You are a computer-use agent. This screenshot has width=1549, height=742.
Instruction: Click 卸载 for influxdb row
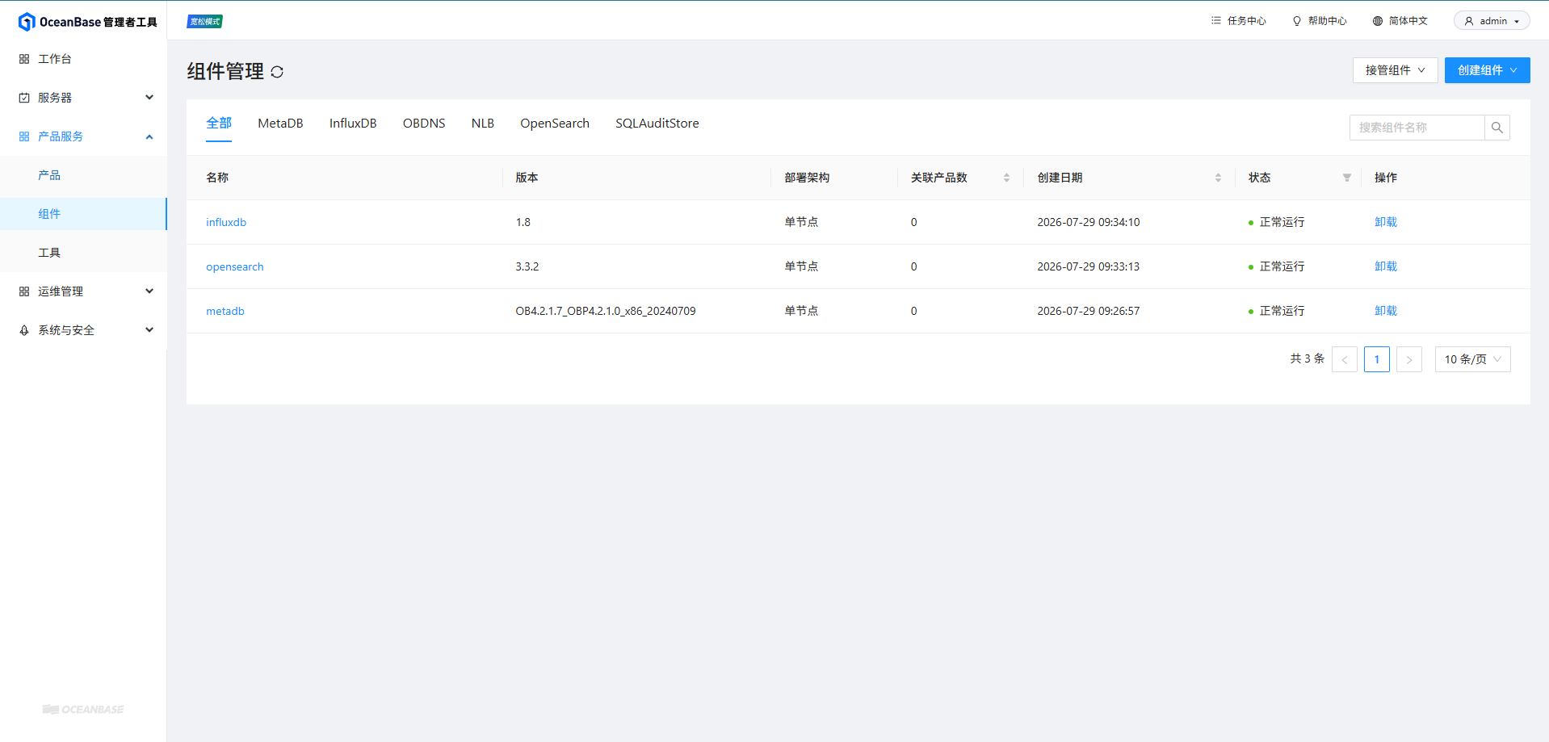point(1386,222)
